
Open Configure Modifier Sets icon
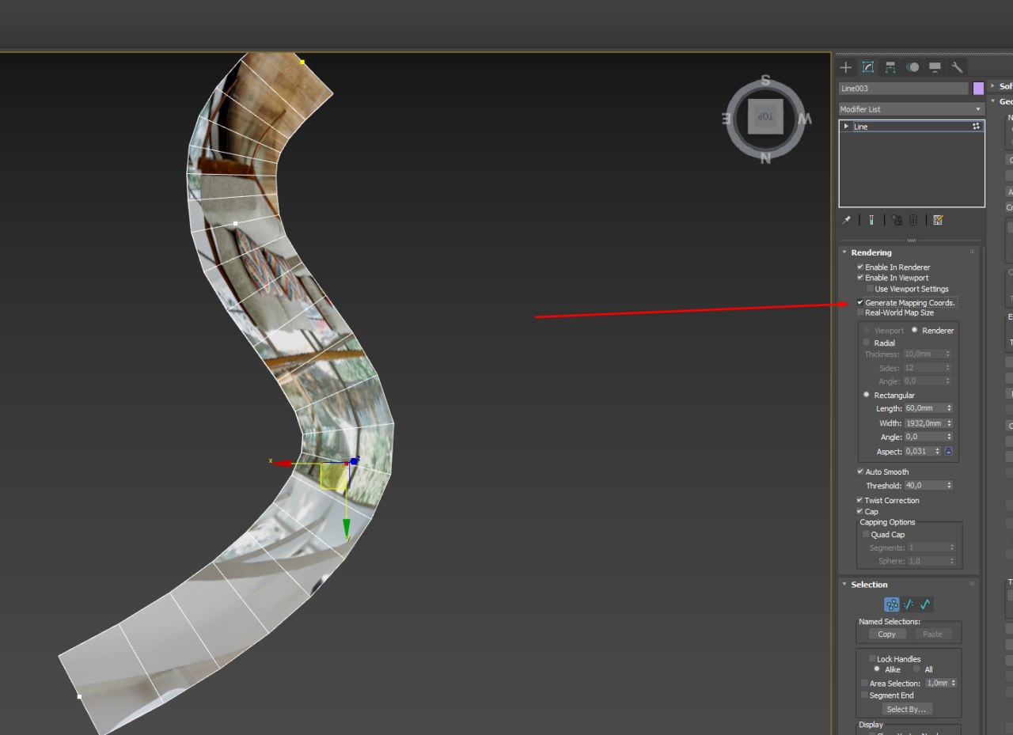pos(938,220)
